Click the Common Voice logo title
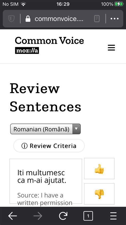Viewport: 126px width, 225px height. click(x=49, y=40)
